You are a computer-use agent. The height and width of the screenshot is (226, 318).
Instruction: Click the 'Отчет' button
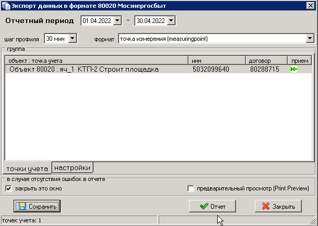coord(213,206)
